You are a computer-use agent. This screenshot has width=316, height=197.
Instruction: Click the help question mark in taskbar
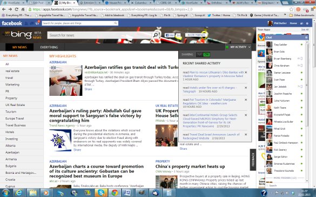point(264,193)
